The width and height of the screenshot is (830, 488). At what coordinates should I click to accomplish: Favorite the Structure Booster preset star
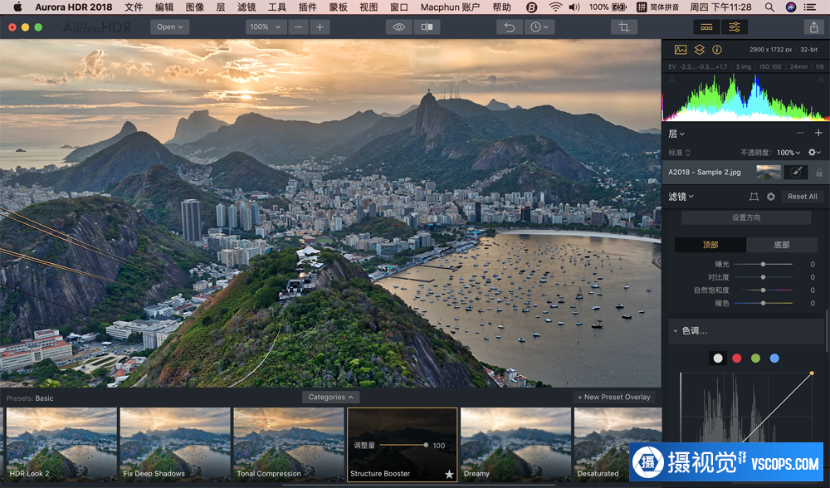point(449,474)
